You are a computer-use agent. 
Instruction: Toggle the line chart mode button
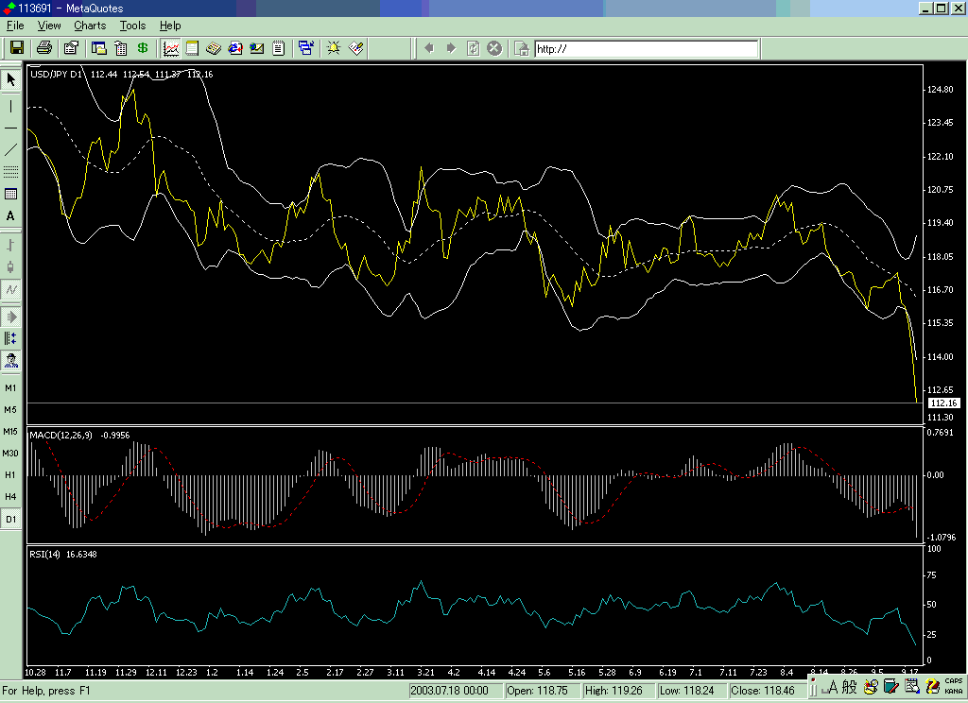tap(11, 289)
